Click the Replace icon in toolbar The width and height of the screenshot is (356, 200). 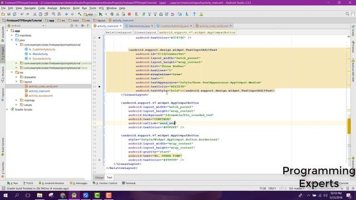pyautogui.click(x=60, y=14)
